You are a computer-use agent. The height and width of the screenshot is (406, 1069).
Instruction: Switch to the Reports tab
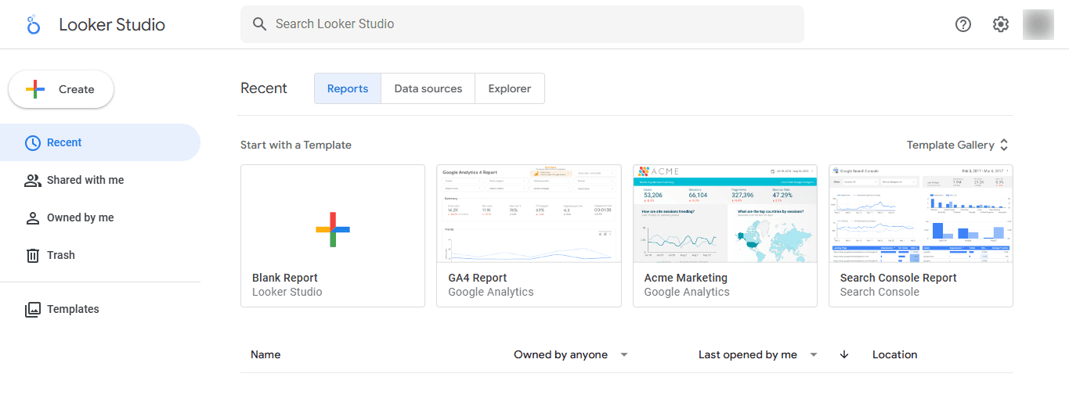point(348,88)
